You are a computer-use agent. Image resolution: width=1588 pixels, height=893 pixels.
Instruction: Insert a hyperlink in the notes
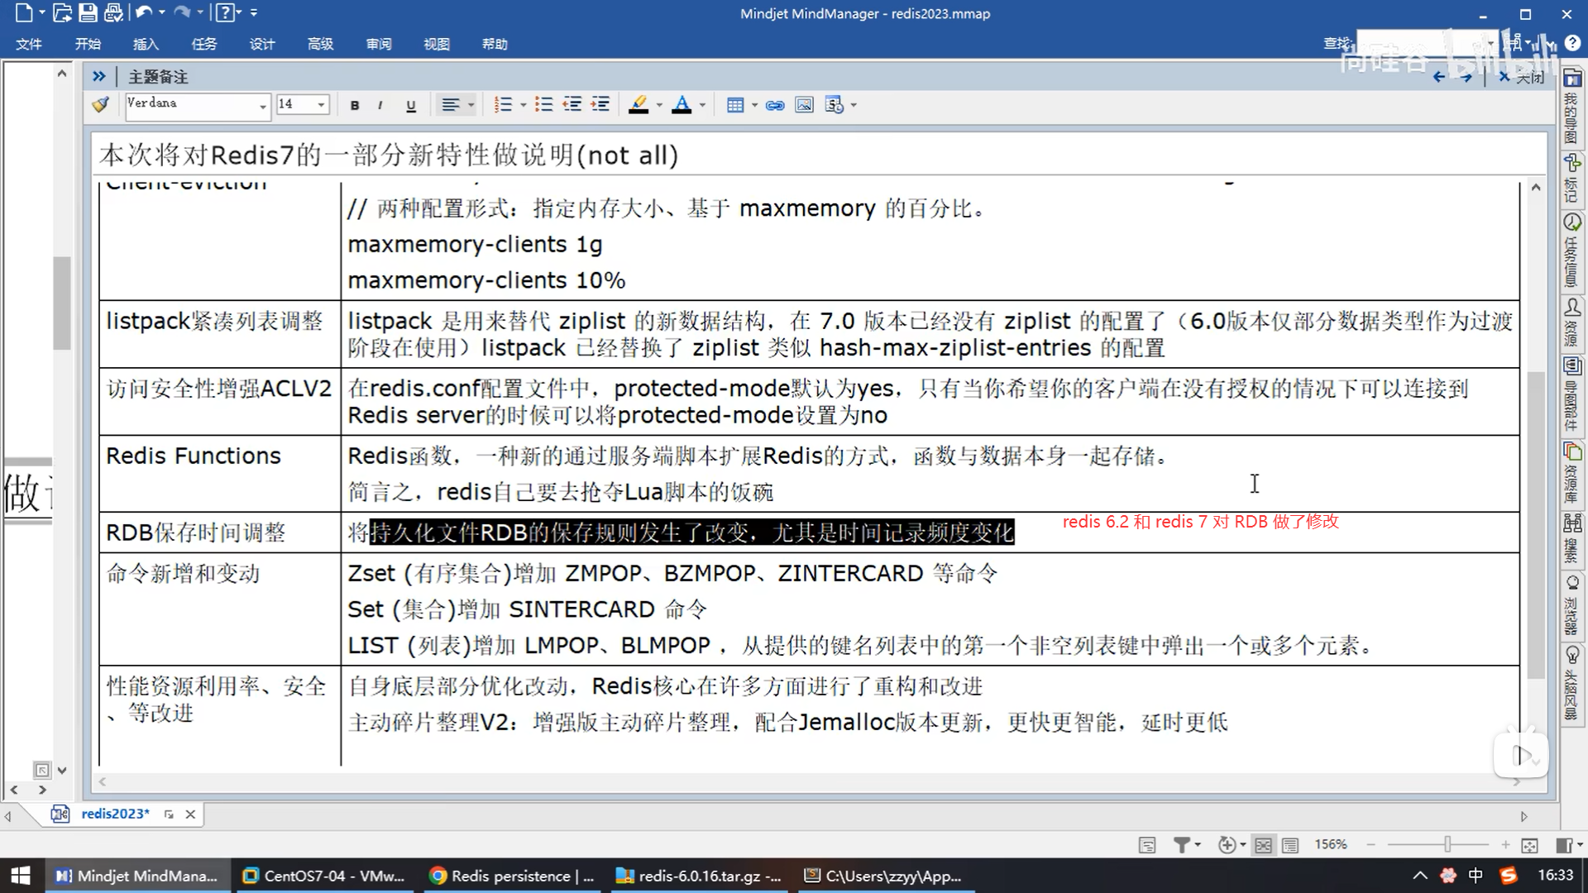tap(775, 105)
